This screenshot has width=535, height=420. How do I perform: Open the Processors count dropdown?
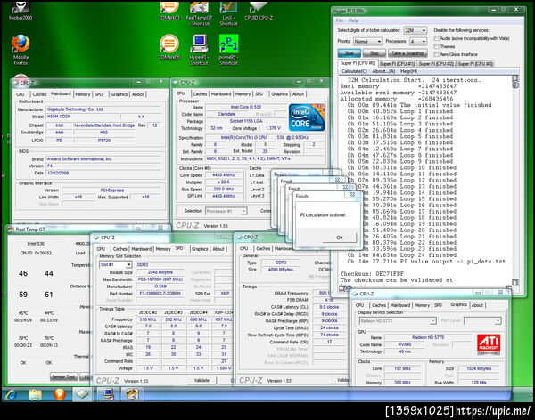pos(418,41)
